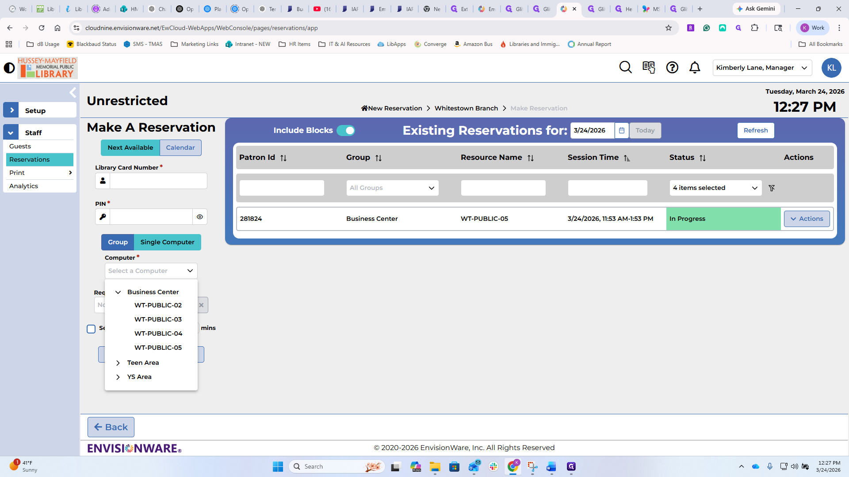Click the help question mark icon
The image size is (849, 477).
pyautogui.click(x=672, y=67)
